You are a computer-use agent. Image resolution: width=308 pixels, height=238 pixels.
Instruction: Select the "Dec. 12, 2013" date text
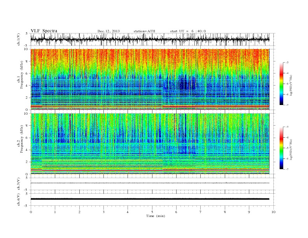(x=108, y=31)
